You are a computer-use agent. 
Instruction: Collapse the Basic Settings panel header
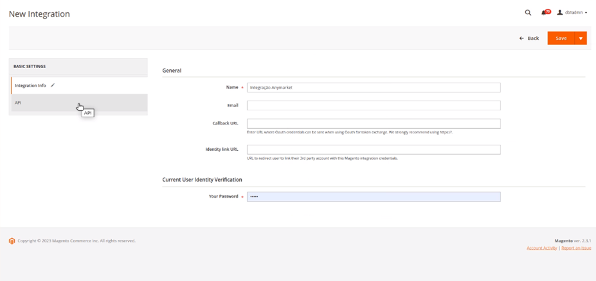coord(78,66)
